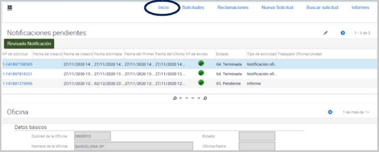Sort by the Estado column header
This screenshot has width=379, height=152.
[x=222, y=54]
